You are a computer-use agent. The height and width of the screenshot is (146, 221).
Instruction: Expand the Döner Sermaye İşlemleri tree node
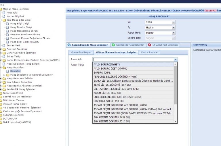(x=1, y=53)
